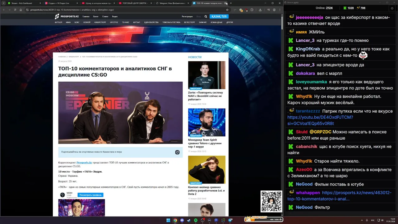Click the КИБЕРСПОРТ breadcrumb link

click(74, 57)
